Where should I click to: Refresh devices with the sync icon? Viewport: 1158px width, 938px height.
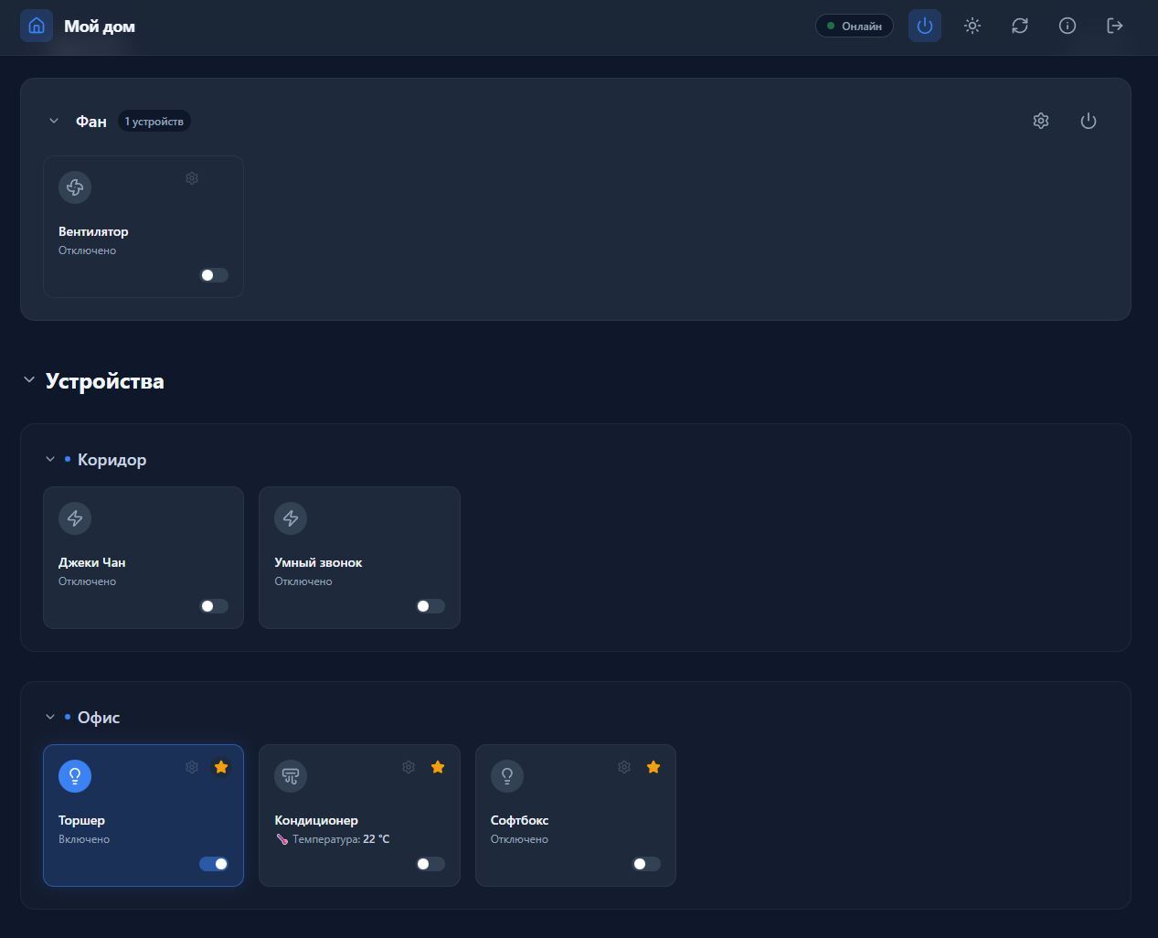tap(1020, 26)
